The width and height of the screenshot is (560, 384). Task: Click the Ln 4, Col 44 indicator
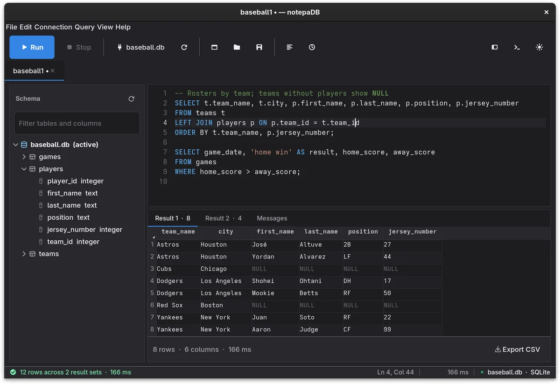click(395, 372)
